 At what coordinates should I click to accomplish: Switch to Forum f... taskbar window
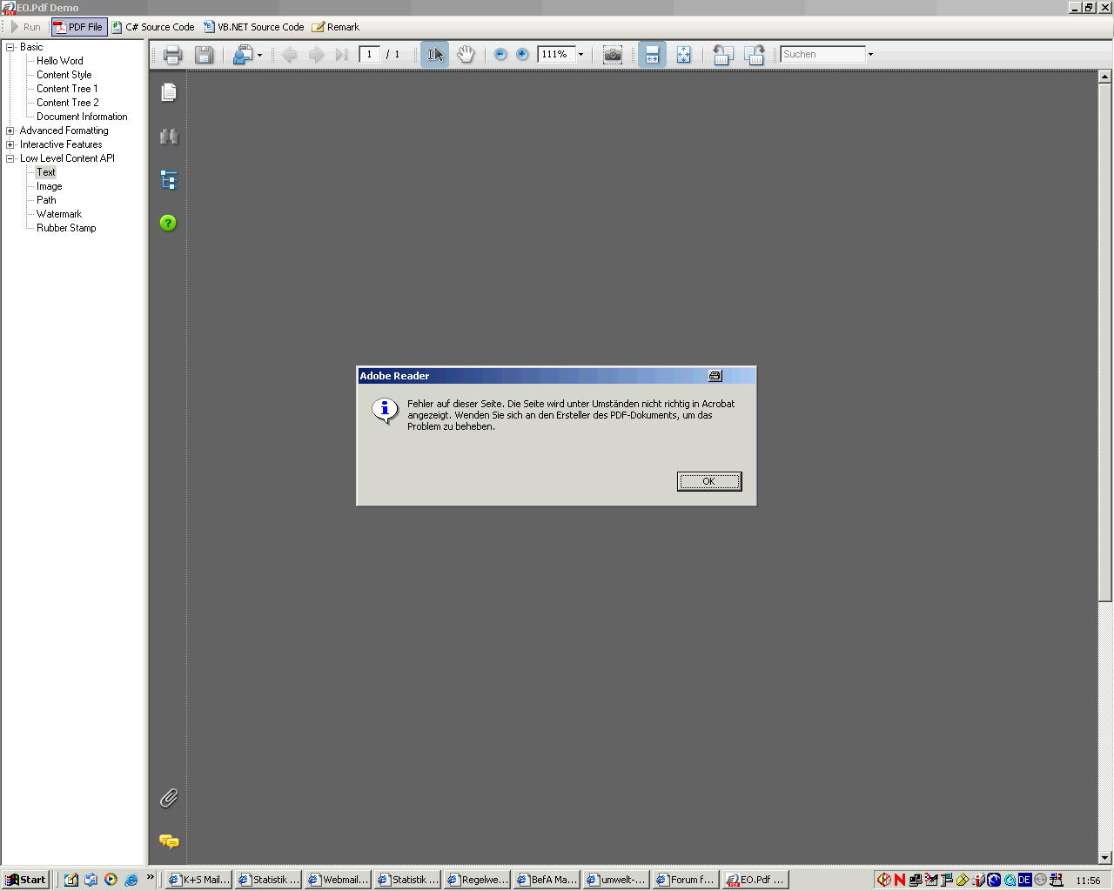[686, 880]
